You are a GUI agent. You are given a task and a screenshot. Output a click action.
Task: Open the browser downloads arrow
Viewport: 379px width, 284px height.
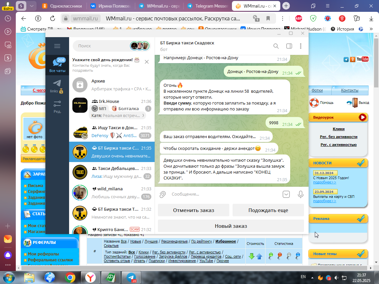coord(371,19)
